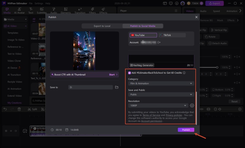Screen dimensions: 245x148
Task: Zoom out timeline with minus icon
Action: (x=215, y=109)
